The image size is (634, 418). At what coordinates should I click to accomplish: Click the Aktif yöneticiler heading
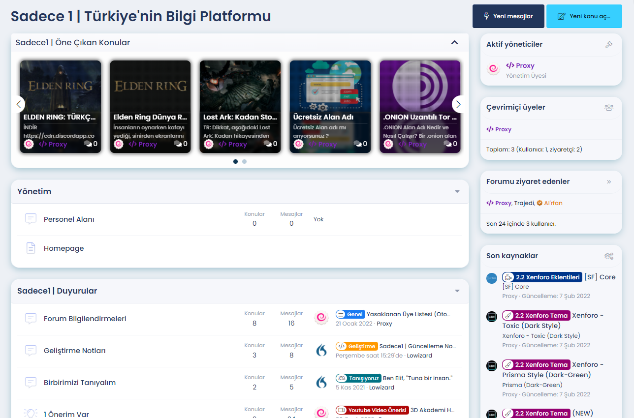(514, 44)
